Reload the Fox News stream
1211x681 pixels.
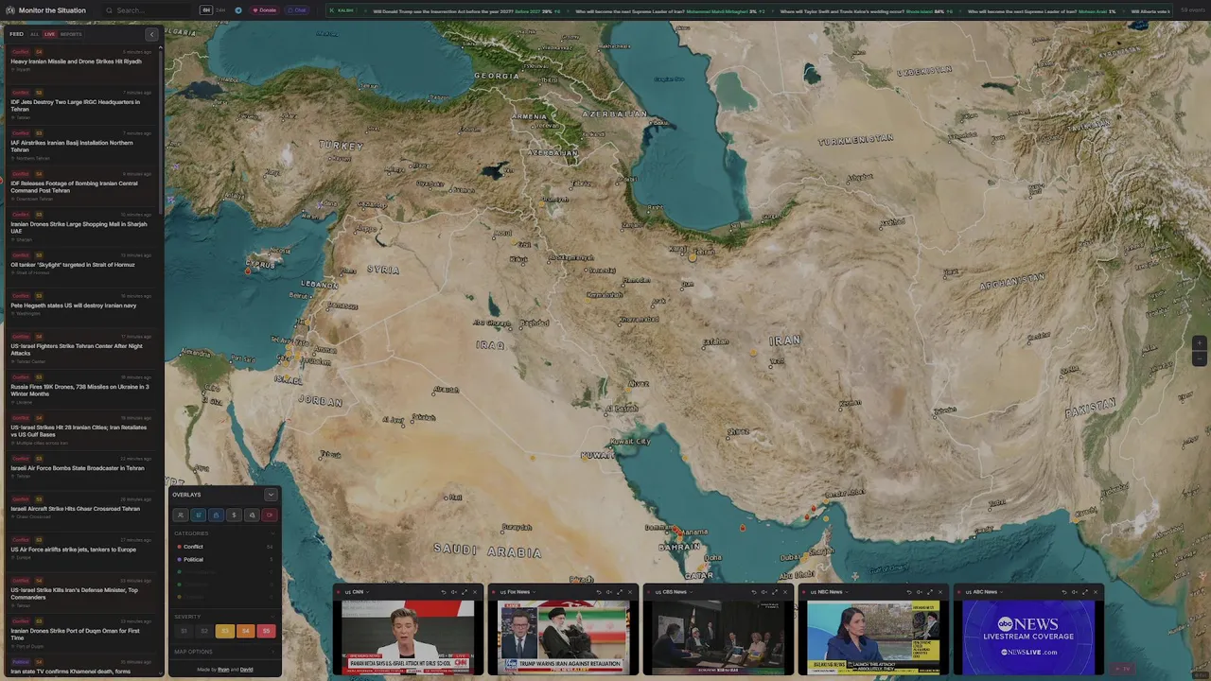pos(599,592)
